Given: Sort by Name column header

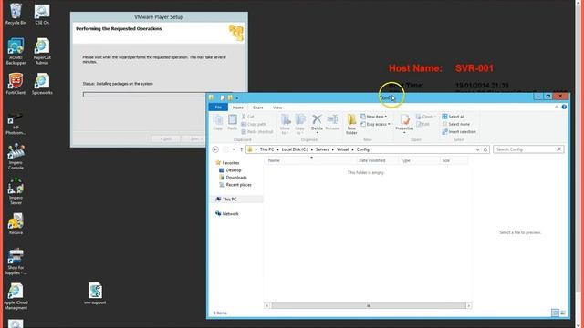Looking at the screenshot, I should point(310,160).
